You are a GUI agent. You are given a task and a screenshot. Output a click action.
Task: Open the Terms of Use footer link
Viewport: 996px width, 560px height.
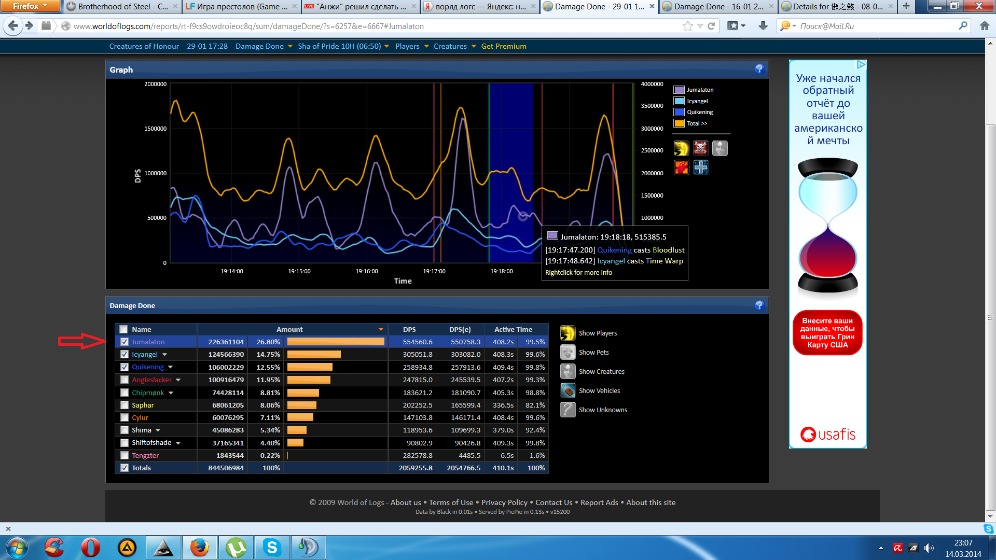[451, 502]
